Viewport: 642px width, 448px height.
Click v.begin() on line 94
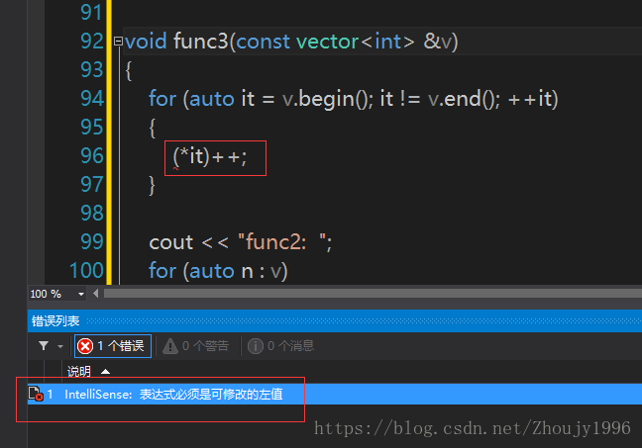(327, 99)
